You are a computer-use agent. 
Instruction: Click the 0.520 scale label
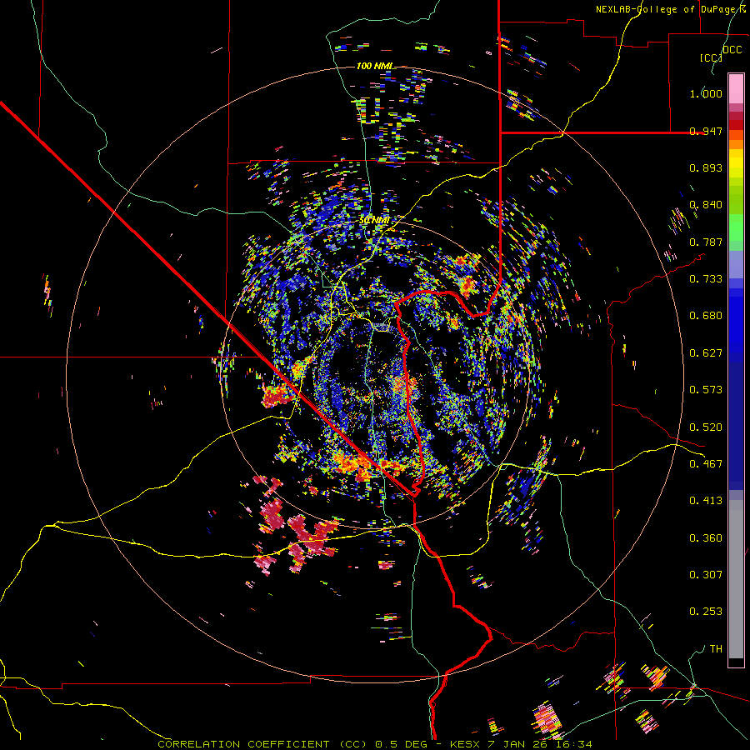click(706, 427)
